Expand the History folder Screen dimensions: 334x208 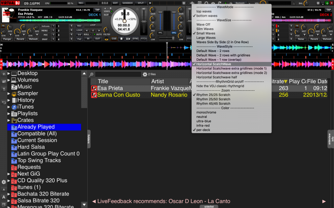pyautogui.click(x=9, y=100)
